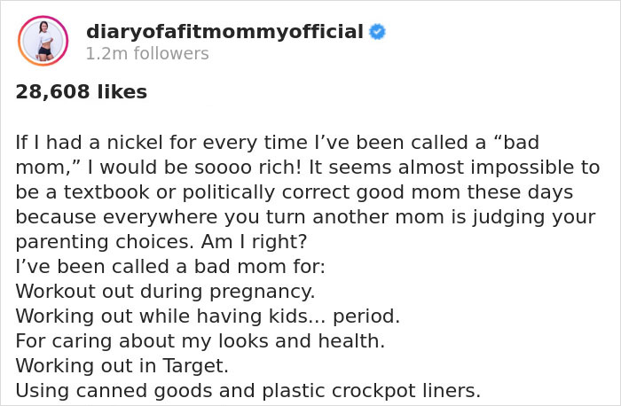Click the blue verified badge

coord(377,32)
